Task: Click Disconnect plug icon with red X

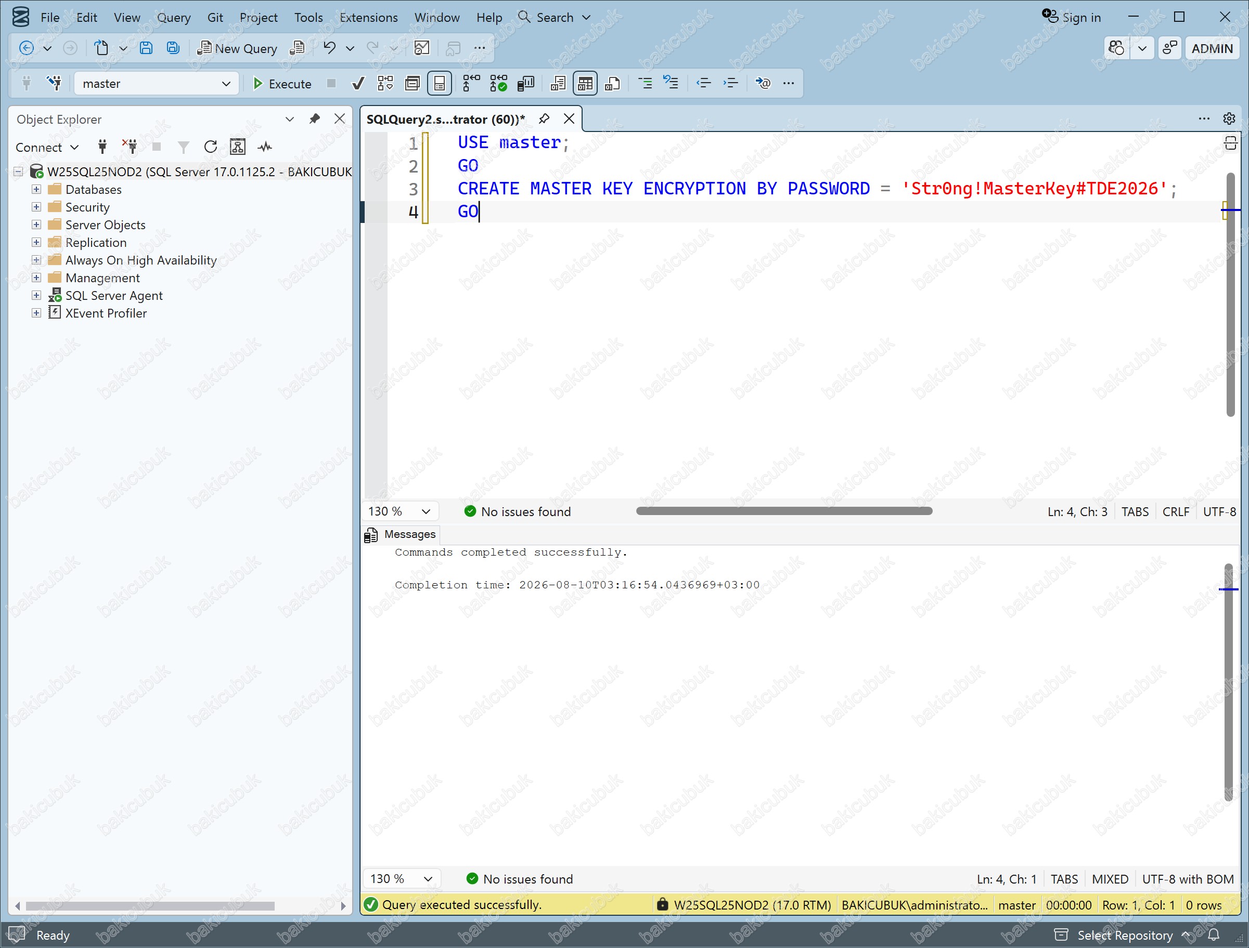Action: click(130, 147)
